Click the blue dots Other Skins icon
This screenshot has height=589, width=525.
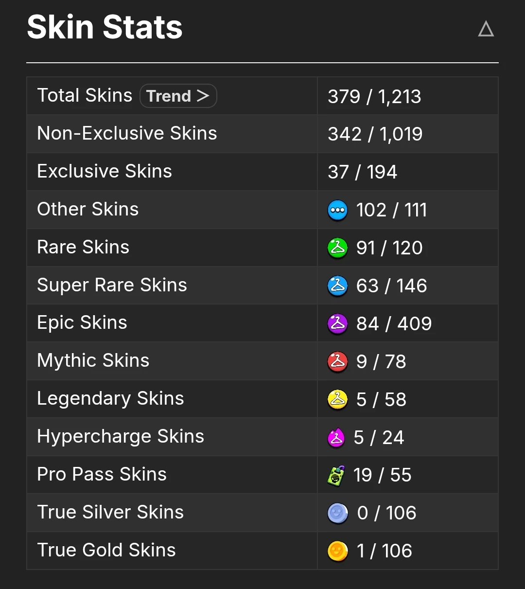(x=338, y=211)
